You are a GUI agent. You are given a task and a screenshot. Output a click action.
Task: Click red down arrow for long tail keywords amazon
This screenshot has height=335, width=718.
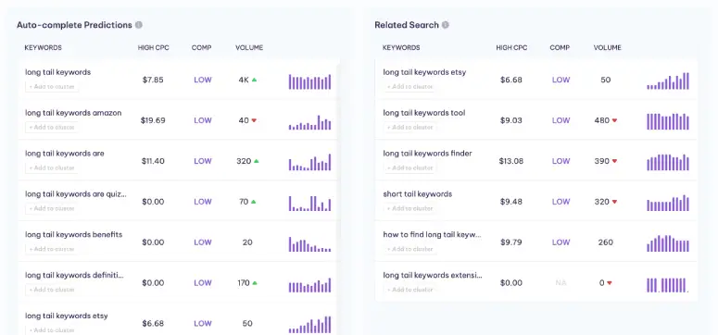point(254,120)
